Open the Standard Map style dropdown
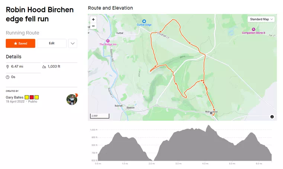Image resolution: width=283 pixels, height=169 pixels. (x=261, y=19)
